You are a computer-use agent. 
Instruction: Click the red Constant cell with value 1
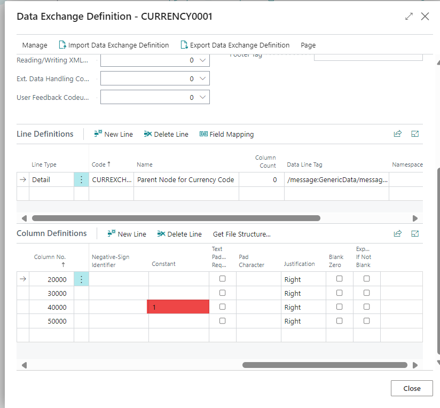(178, 307)
